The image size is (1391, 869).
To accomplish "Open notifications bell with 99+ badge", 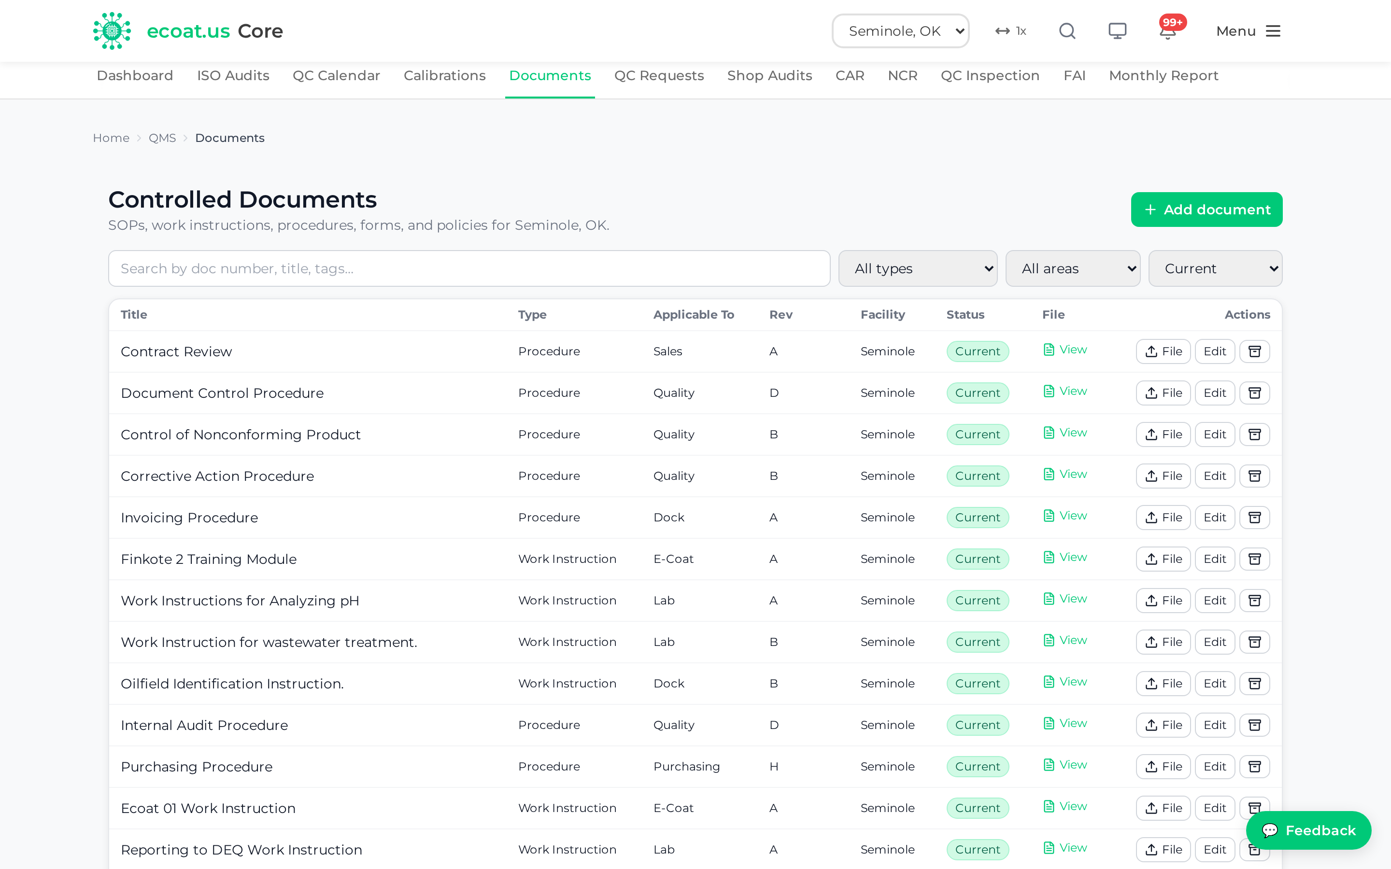I will click(1167, 31).
